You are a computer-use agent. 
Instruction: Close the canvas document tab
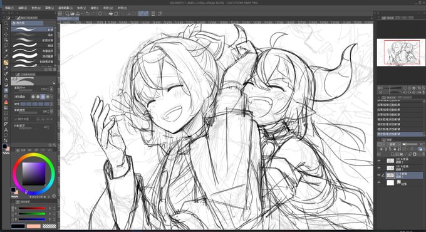coord(77,18)
